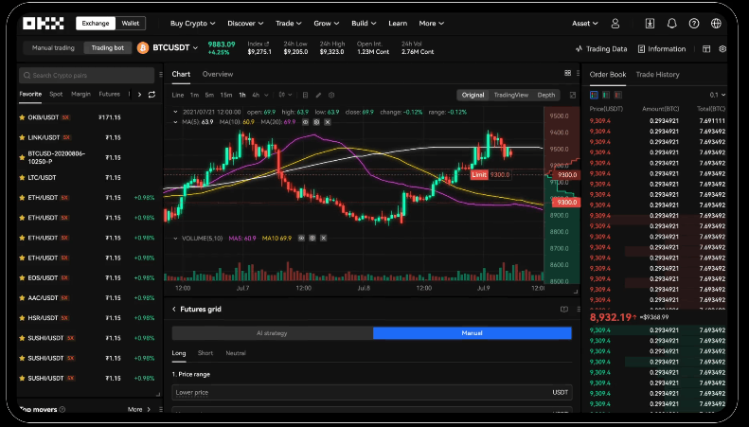Open the Buy Crypto dropdown menu
This screenshot has width=749, height=427.
click(192, 23)
